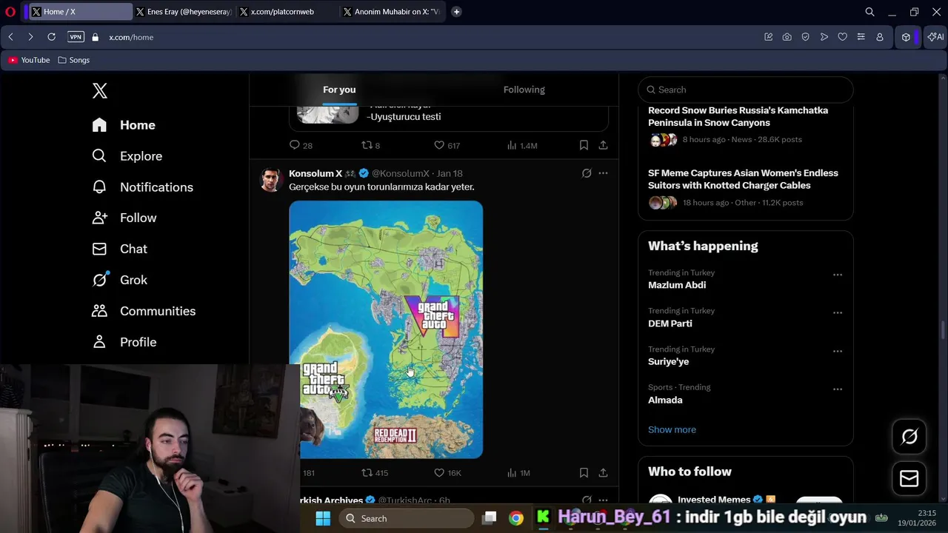Bookmark the Konsolum X post
Image resolution: width=948 pixels, height=533 pixels.
(584, 472)
